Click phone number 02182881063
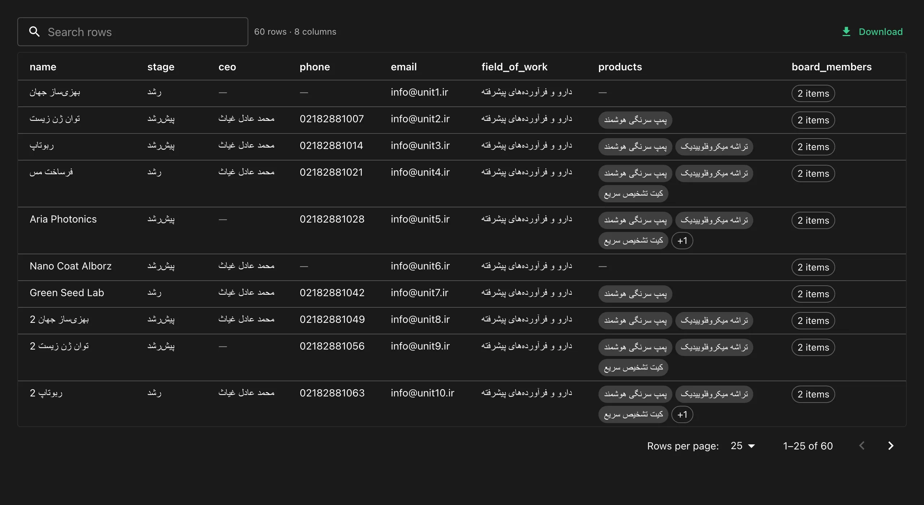924x505 pixels. pyautogui.click(x=332, y=393)
